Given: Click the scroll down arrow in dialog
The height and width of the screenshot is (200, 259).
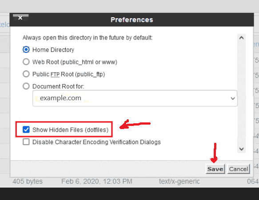Looking at the screenshot, I should pos(241,149).
